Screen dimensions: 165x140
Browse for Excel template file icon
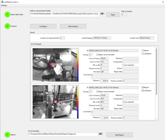tap(100, 134)
